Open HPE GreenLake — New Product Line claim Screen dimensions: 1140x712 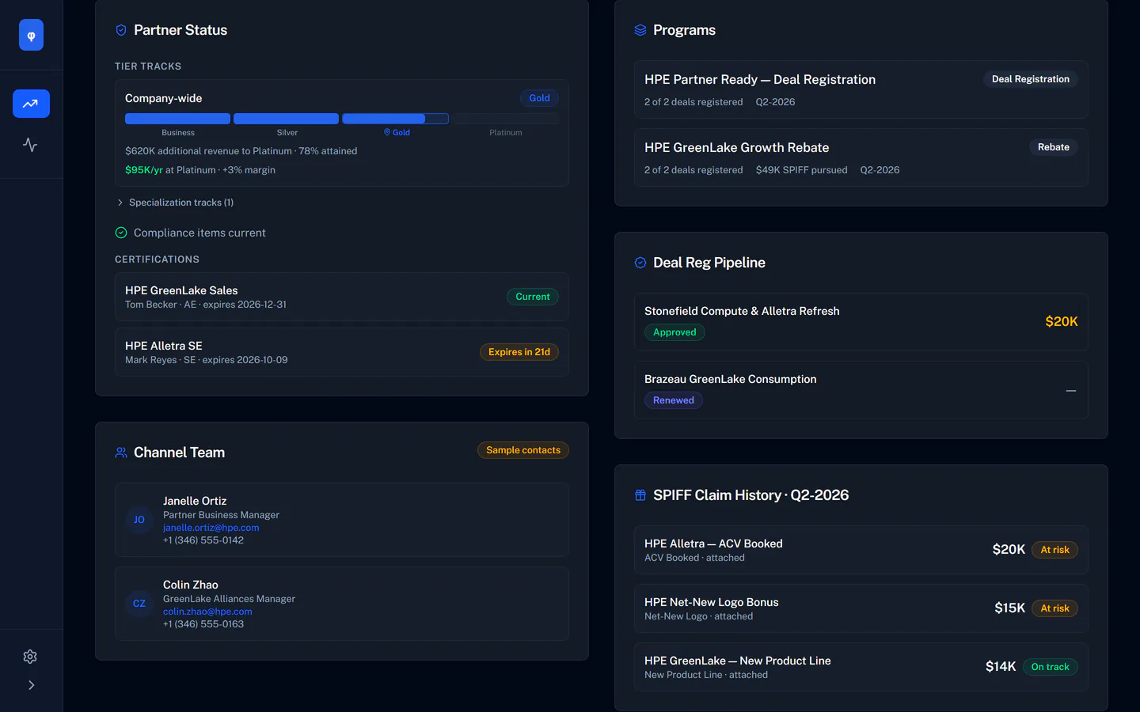tap(861, 667)
